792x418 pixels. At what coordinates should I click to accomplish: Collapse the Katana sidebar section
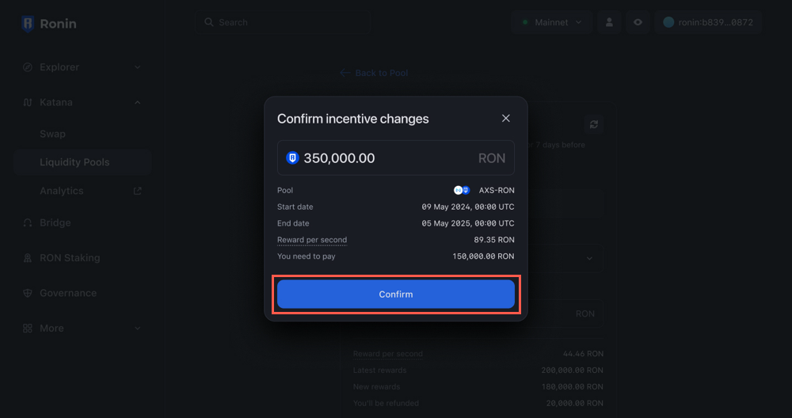(x=82, y=102)
